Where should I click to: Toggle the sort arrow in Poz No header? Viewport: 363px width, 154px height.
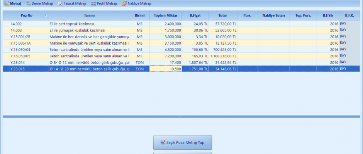click(46, 16)
